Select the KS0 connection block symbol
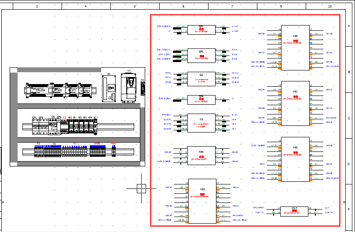Viewport: 355px width, 232px height. click(295, 48)
